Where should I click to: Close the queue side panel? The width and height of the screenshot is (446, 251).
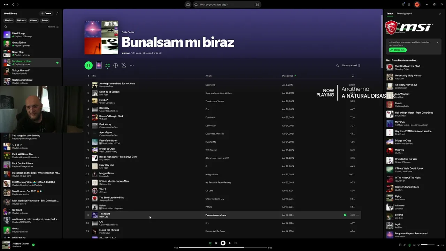pos(440,14)
